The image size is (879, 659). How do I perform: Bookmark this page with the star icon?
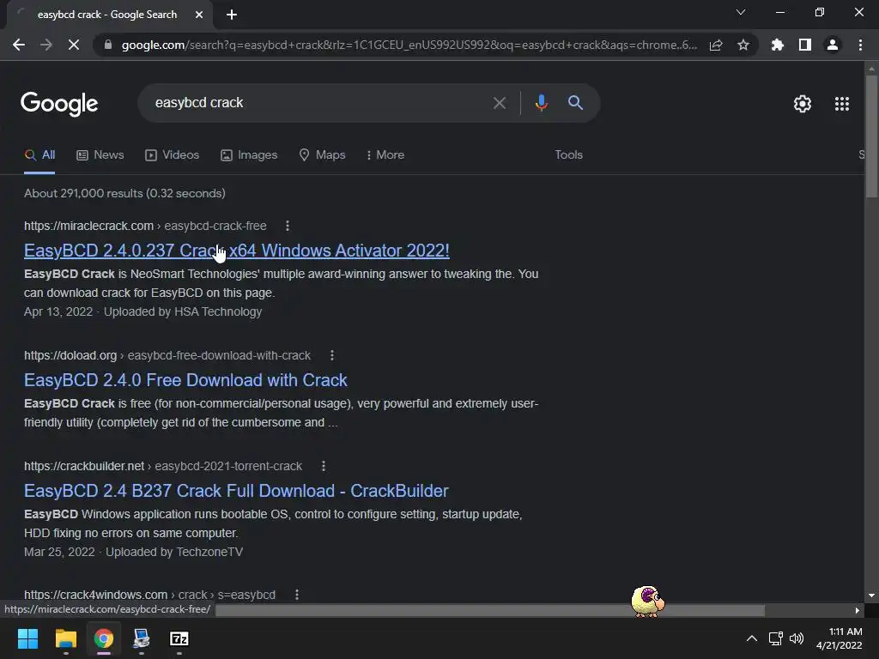[743, 45]
